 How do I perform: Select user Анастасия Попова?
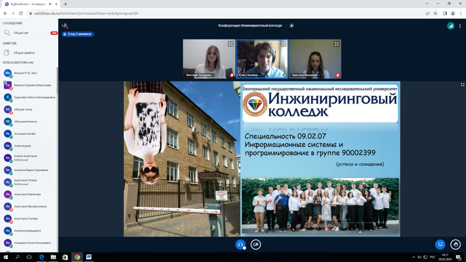29,219
